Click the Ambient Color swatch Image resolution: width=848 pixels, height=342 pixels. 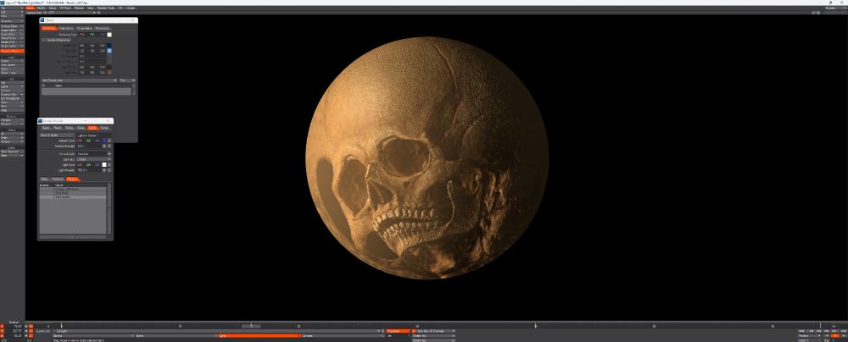103,141
